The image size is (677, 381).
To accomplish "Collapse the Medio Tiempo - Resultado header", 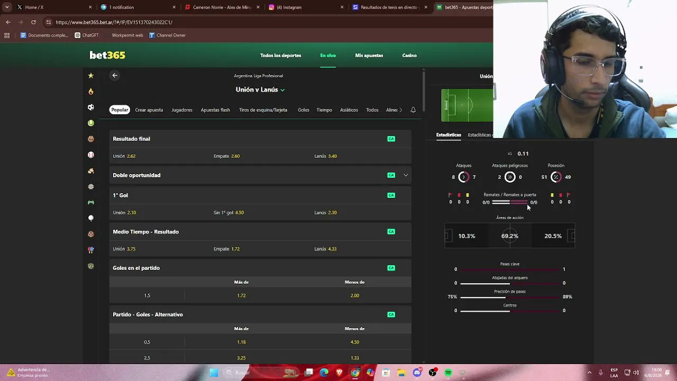I will point(260,232).
